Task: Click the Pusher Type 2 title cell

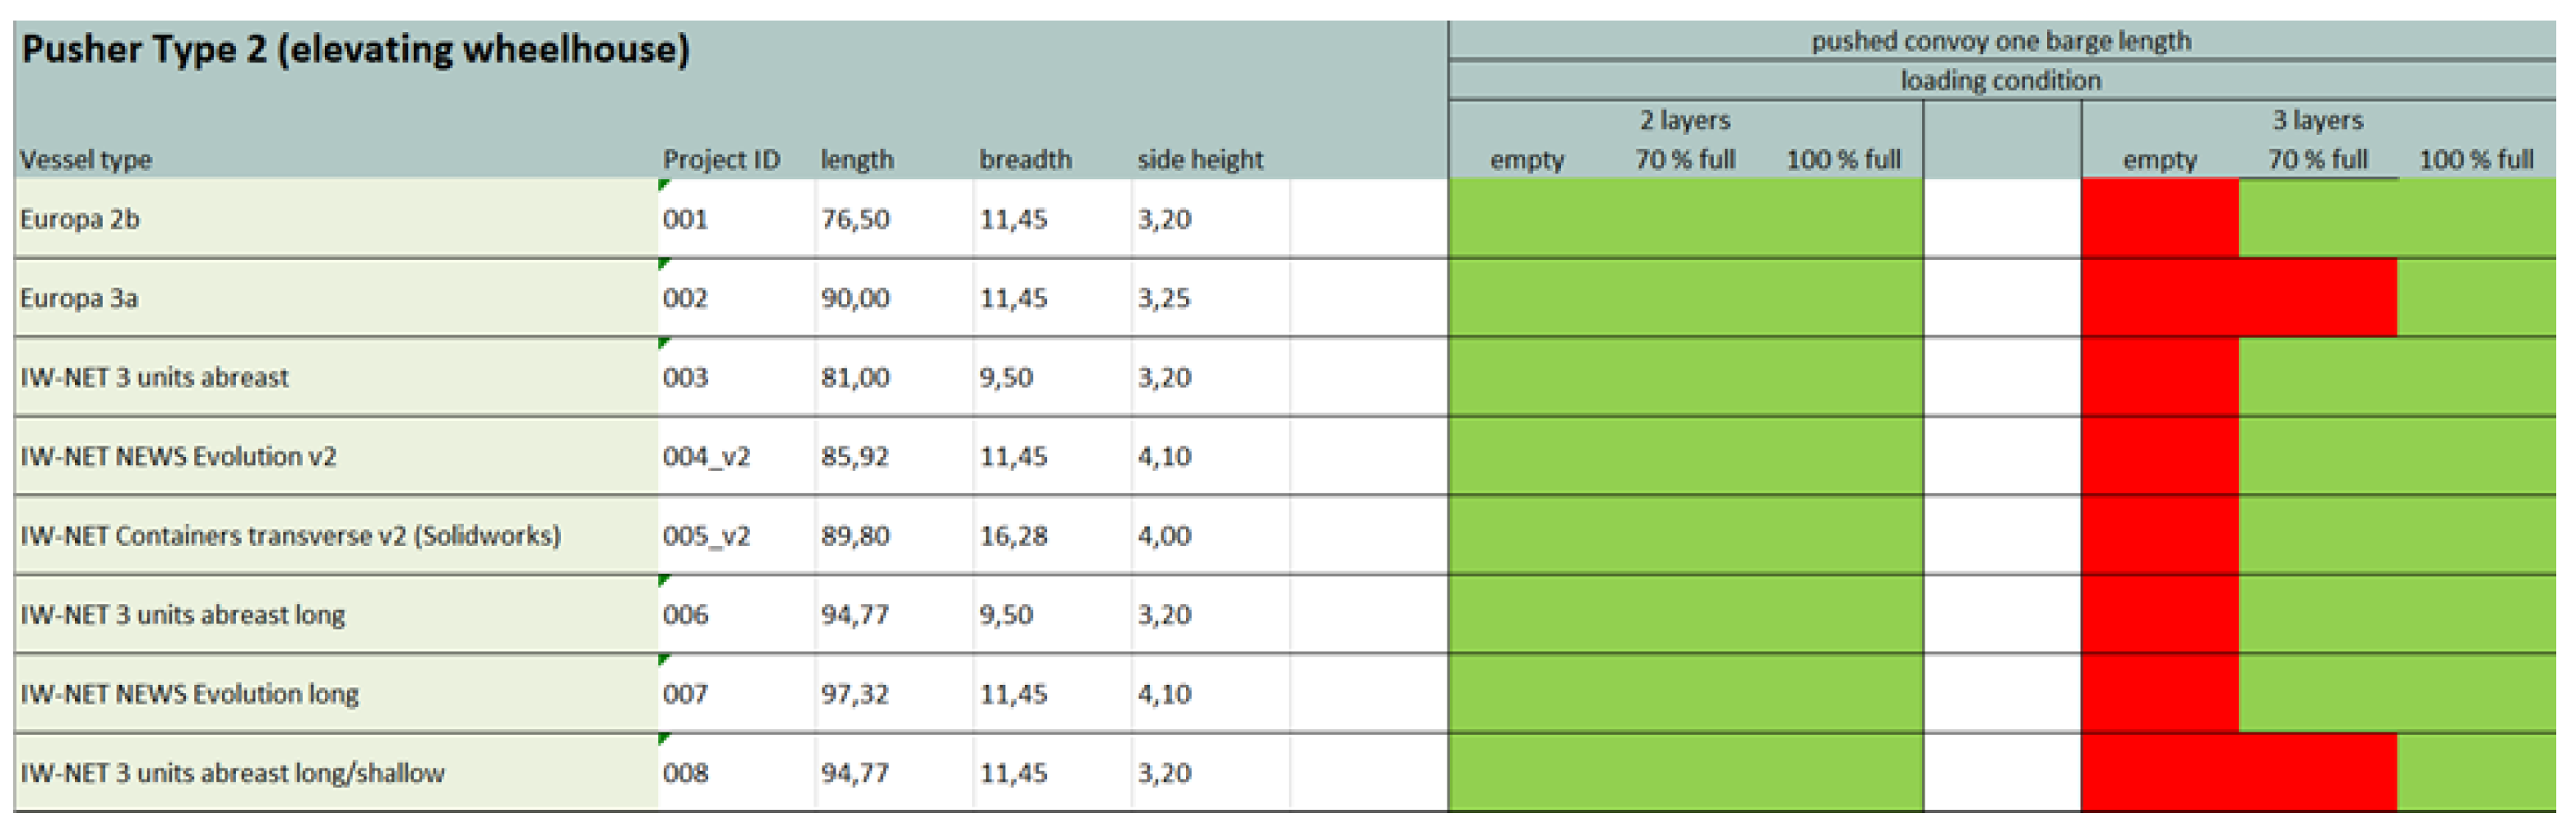Action: coord(355,50)
